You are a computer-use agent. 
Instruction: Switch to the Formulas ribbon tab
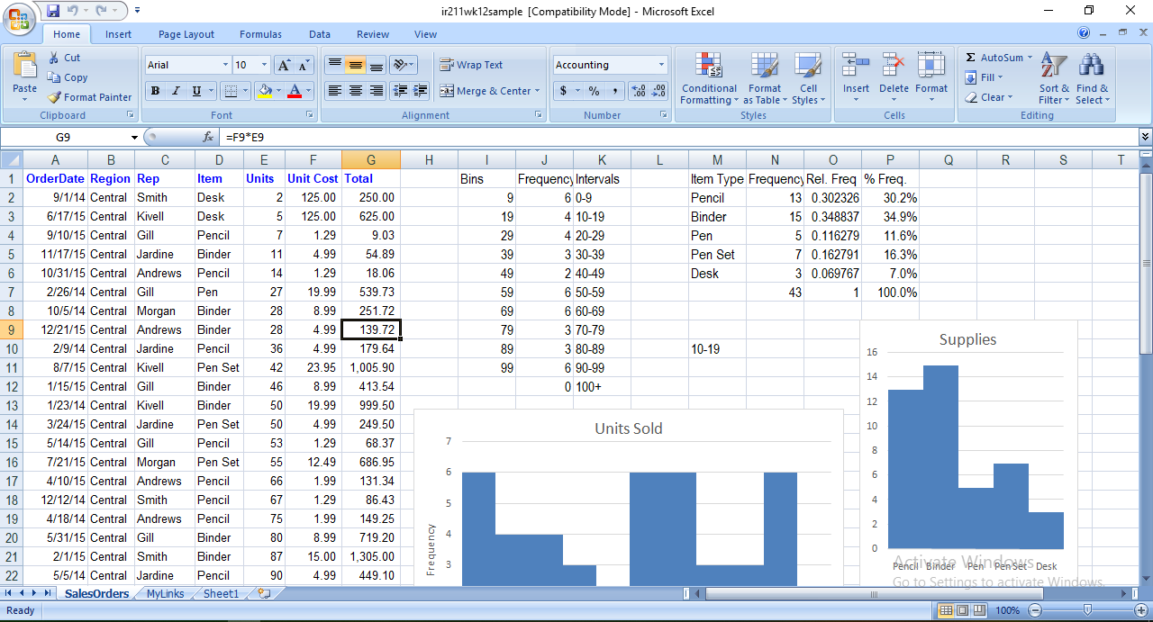(x=260, y=34)
